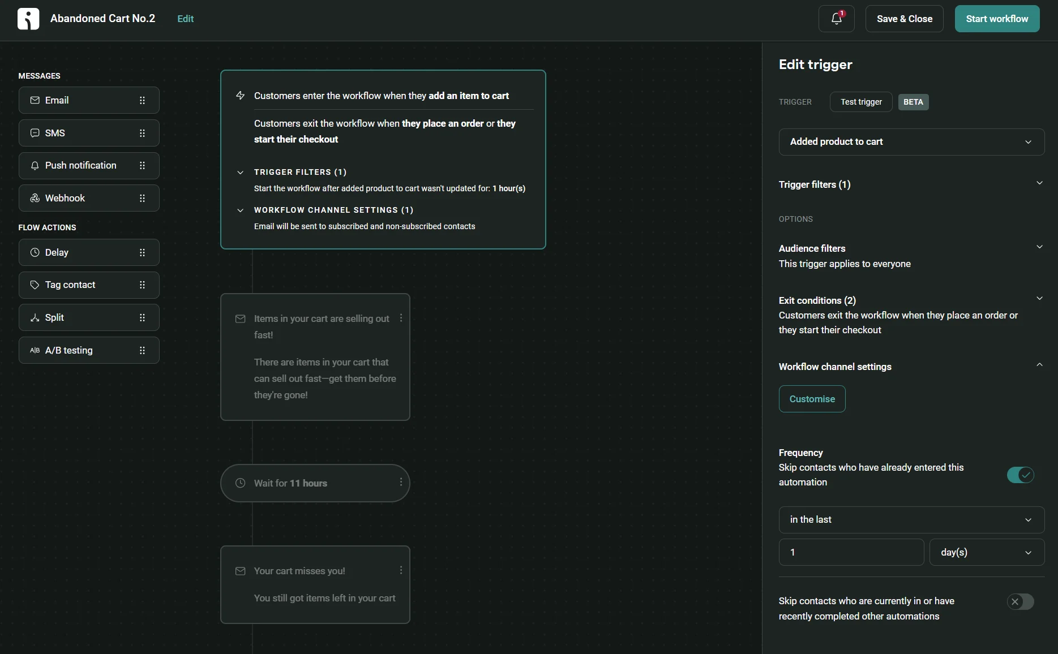The width and height of the screenshot is (1058, 654).
Task: Expand the Audience filters section
Action: 1039,247
